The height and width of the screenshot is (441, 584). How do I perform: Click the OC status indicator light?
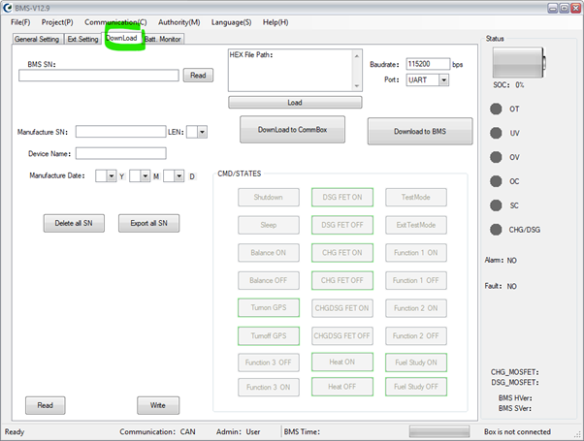[x=496, y=181]
